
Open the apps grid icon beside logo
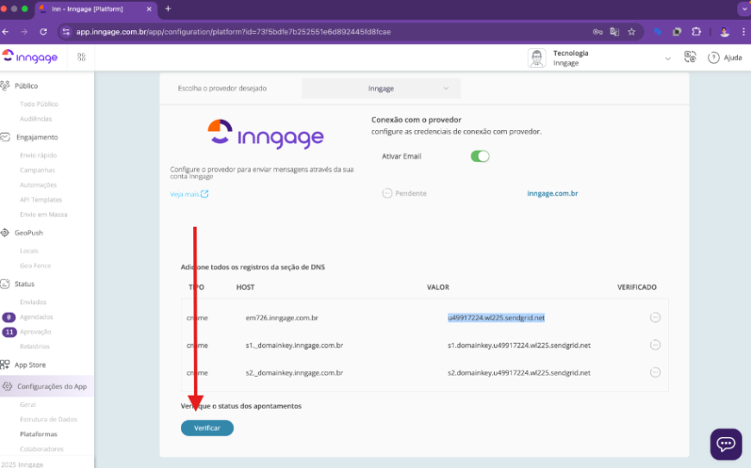(82, 58)
